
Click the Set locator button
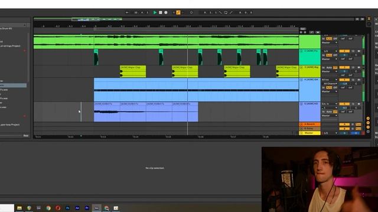point(303,29)
